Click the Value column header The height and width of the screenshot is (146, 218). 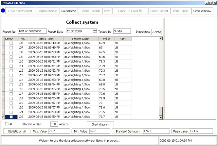106,39
